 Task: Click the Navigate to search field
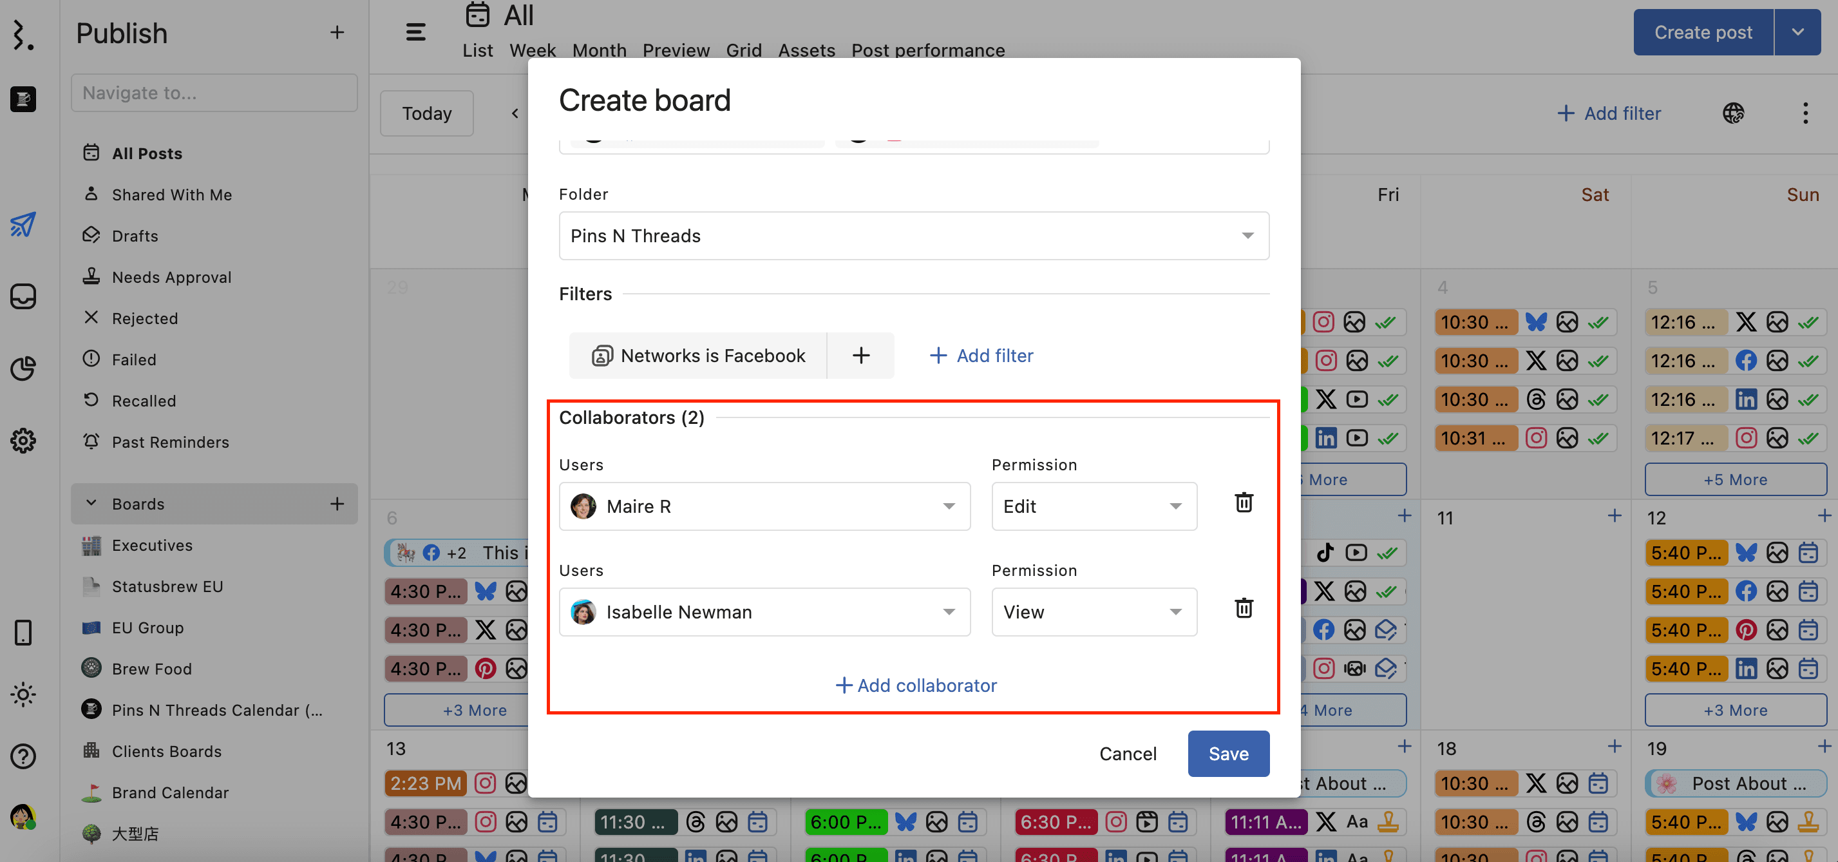(214, 93)
